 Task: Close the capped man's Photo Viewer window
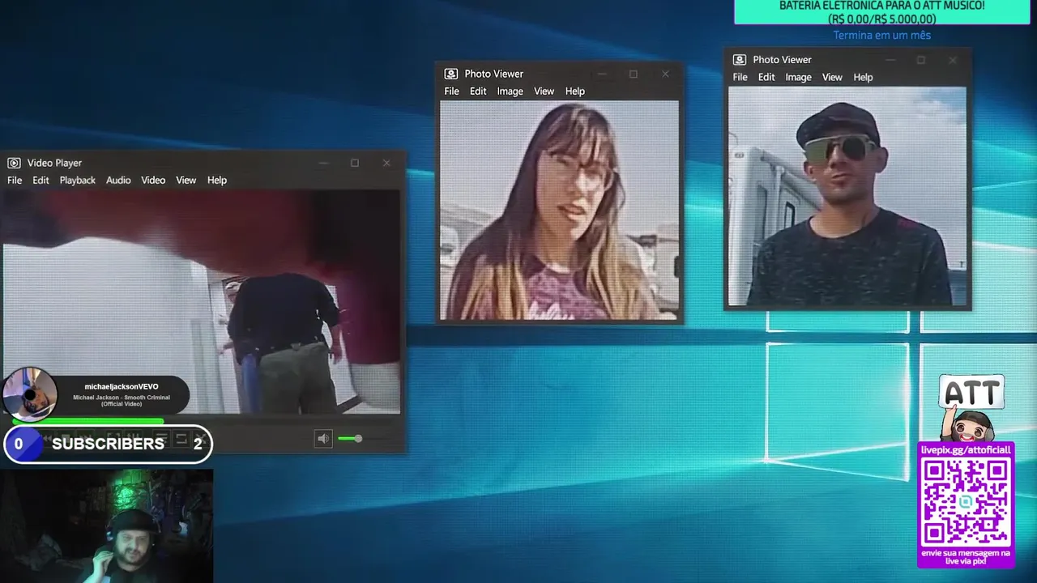click(x=953, y=60)
